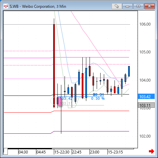Click the chart link chain icon
This screenshot has height=158, width=158.
point(117,6)
